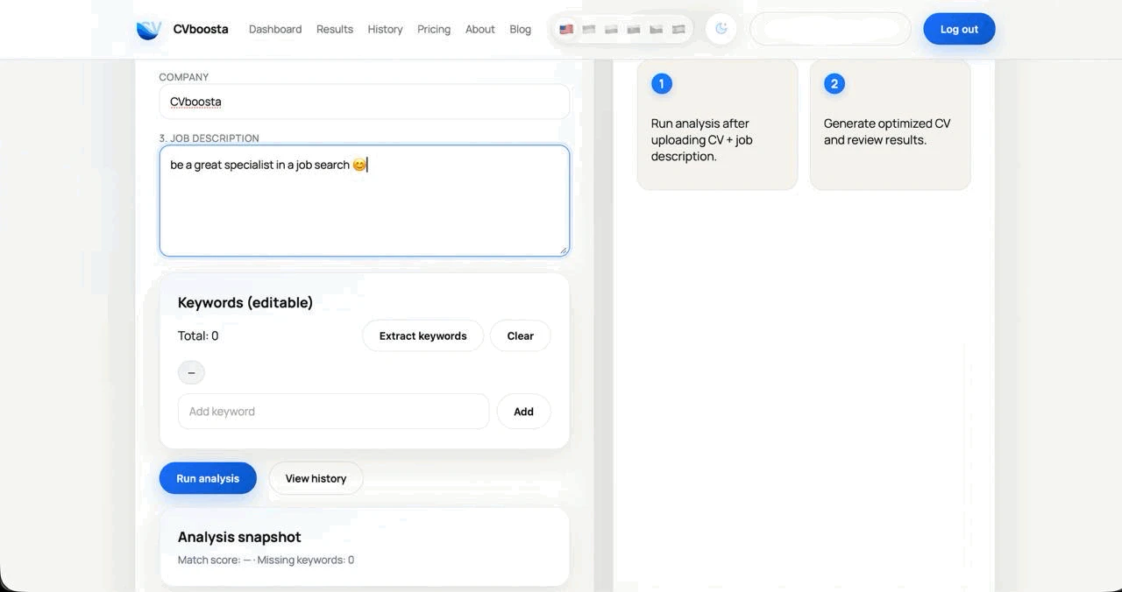Click the dash keyword chip
This screenshot has height=592, width=1122.
(191, 372)
